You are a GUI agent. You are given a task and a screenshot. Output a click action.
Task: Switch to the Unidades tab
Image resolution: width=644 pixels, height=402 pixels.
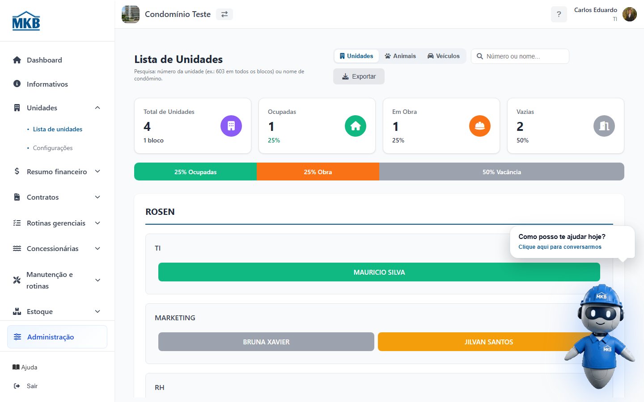[356, 56]
